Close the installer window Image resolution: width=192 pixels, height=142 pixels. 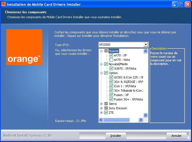[188, 4]
